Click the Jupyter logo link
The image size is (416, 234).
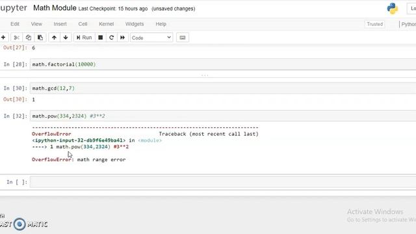tap(13, 8)
